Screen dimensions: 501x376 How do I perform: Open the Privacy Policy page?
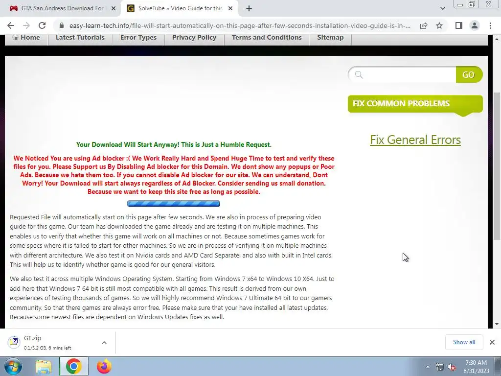[x=194, y=37]
